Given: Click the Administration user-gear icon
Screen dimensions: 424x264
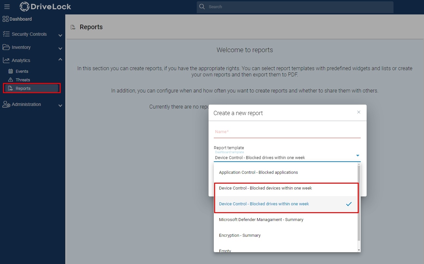Looking at the screenshot, I should point(6,104).
